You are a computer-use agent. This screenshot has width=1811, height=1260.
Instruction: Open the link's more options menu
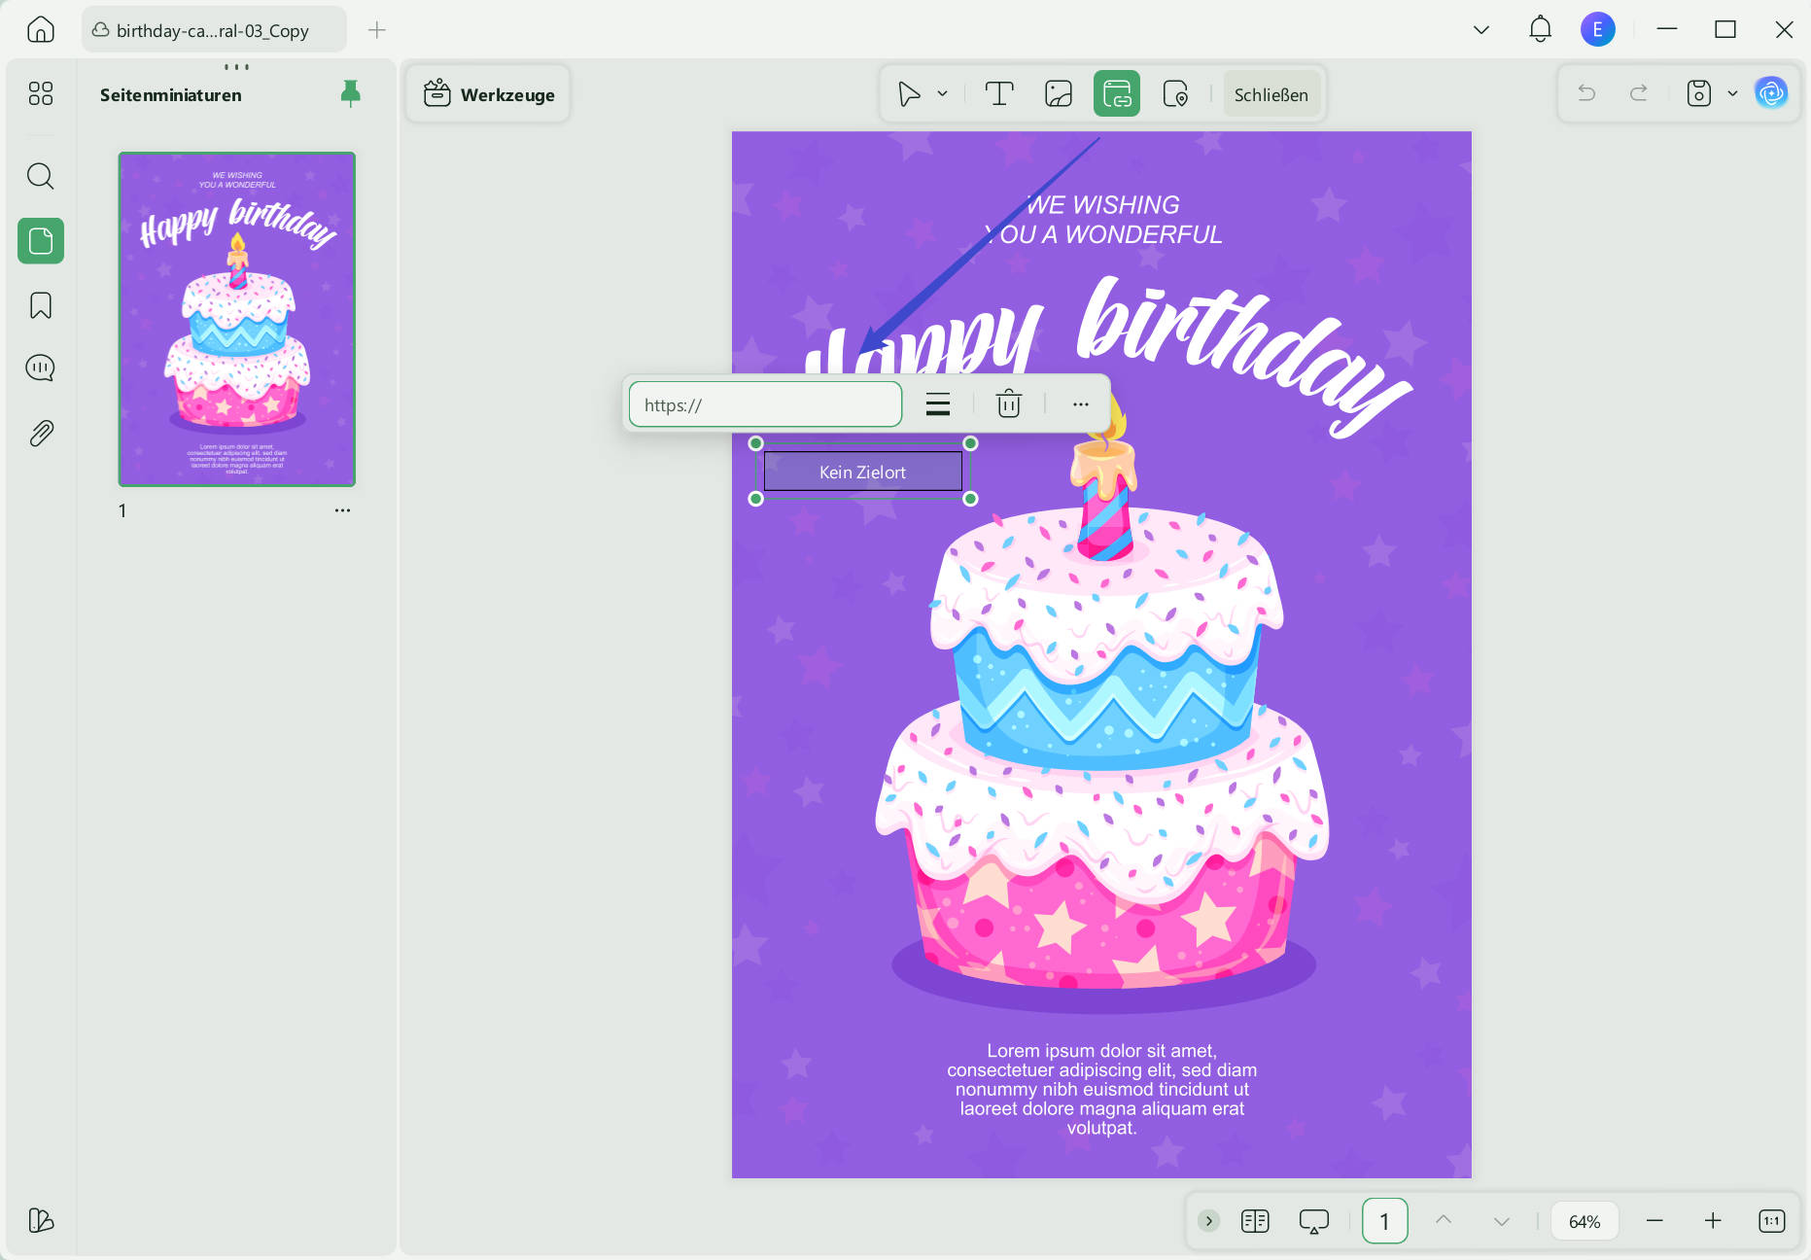[x=1080, y=403]
